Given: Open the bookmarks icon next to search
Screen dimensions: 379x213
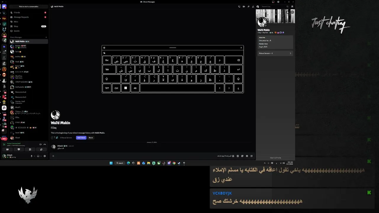Looking at the screenshot, I should click(292, 7).
